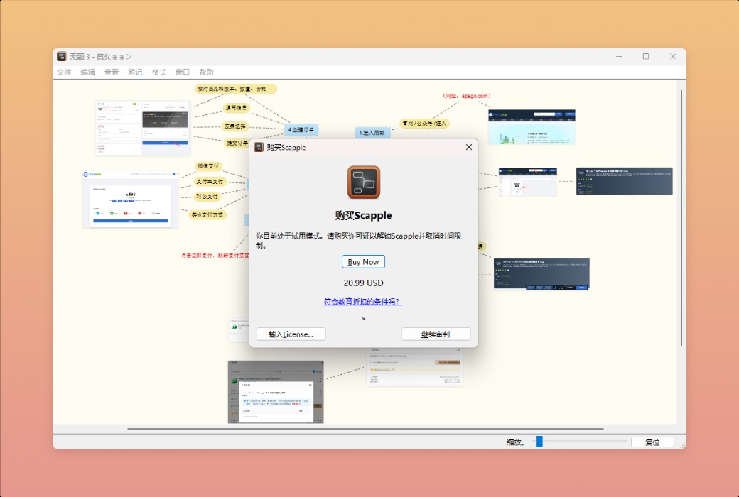Open the 笔记 menu
The height and width of the screenshot is (497, 739).
pyautogui.click(x=134, y=72)
